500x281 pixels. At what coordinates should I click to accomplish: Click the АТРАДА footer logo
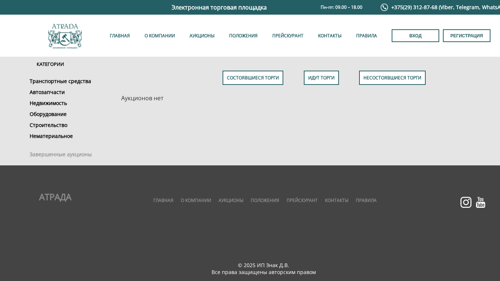pos(55,198)
